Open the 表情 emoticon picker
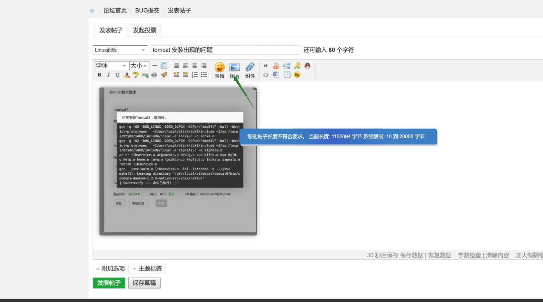Screen dimensions: 543x302 (x=220, y=70)
